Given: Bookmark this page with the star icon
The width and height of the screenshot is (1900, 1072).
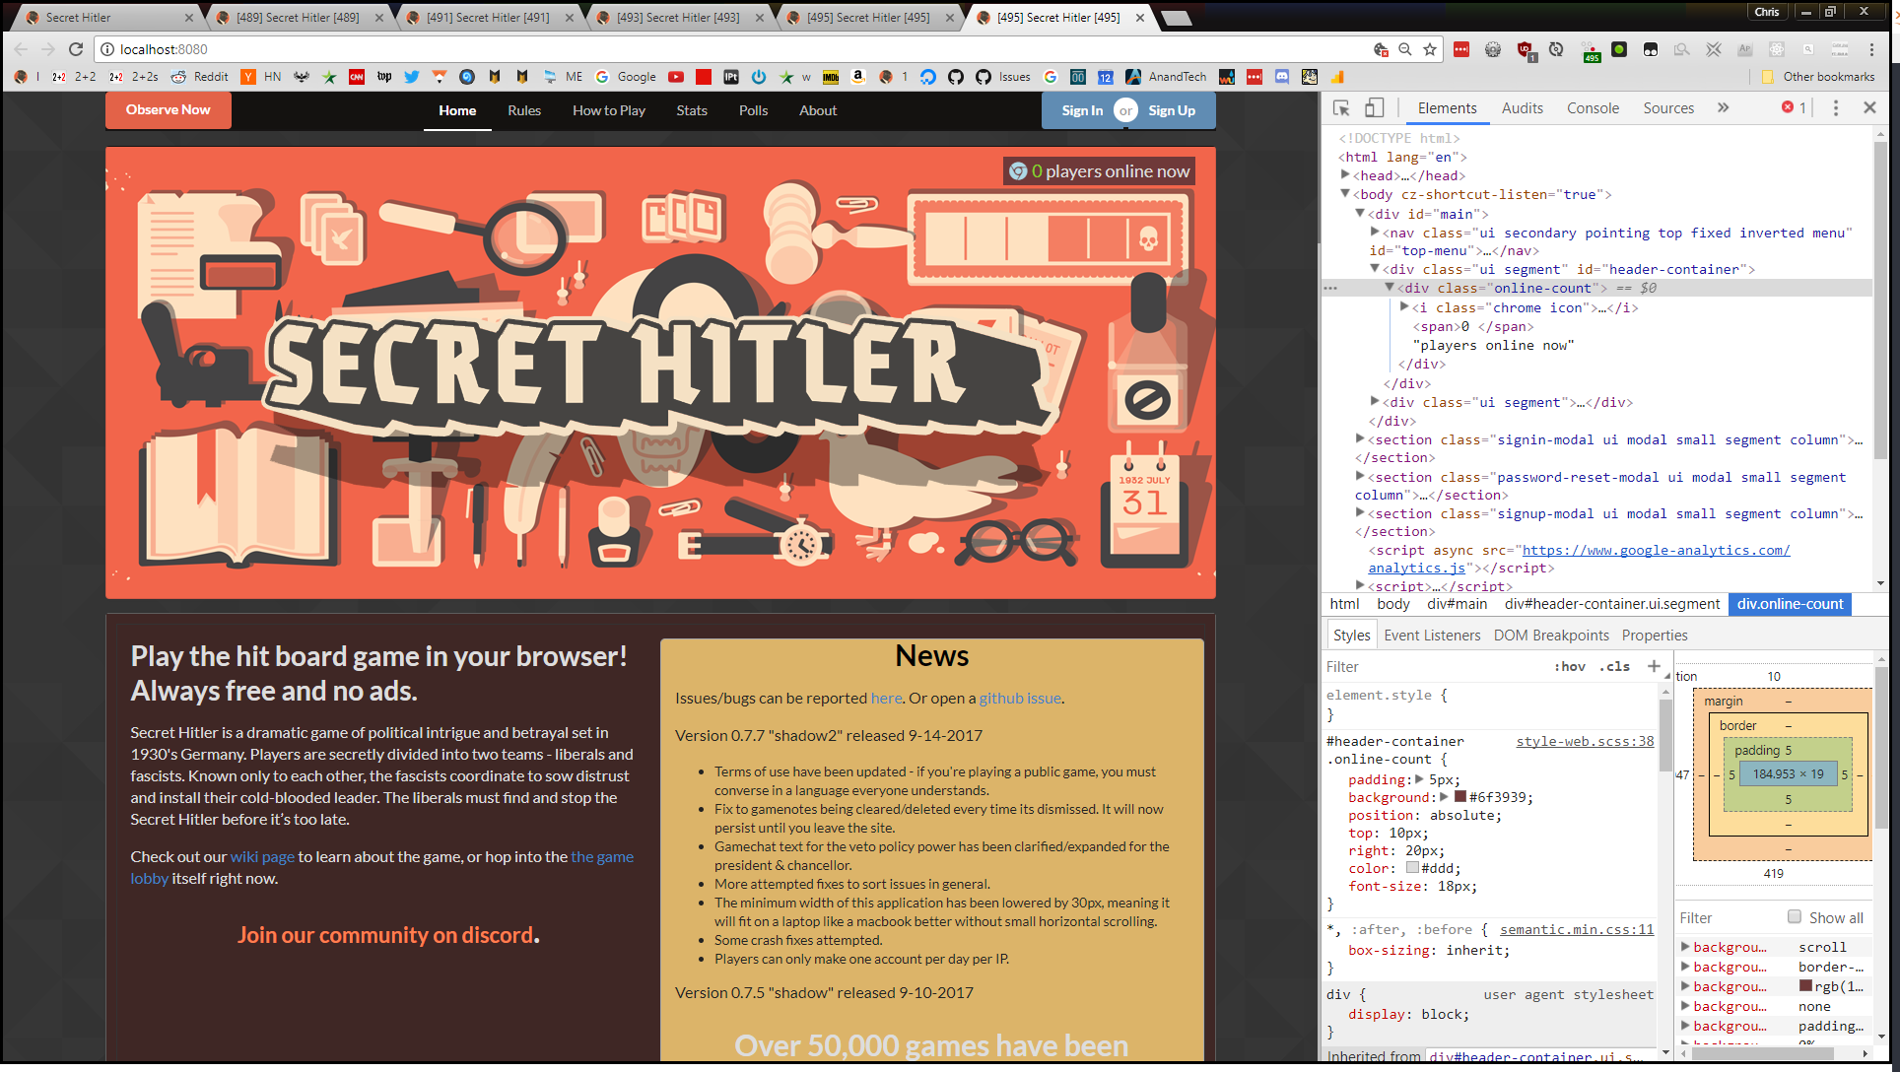Looking at the screenshot, I should pos(1430,49).
